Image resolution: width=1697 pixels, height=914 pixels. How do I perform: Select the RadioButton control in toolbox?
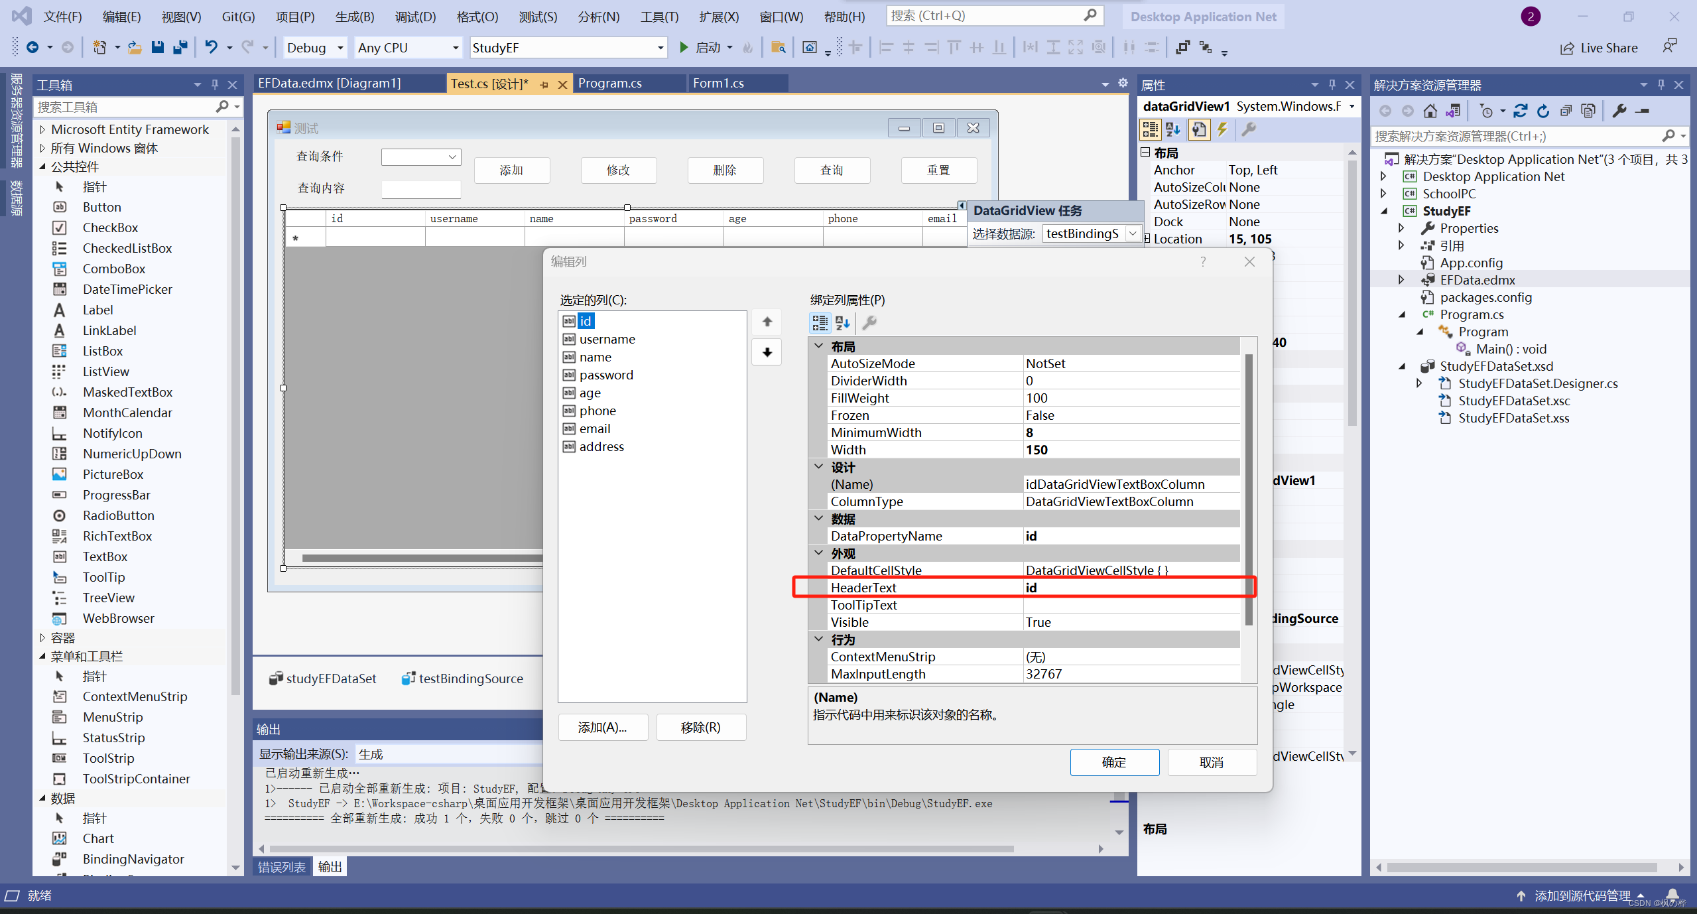tap(118, 515)
